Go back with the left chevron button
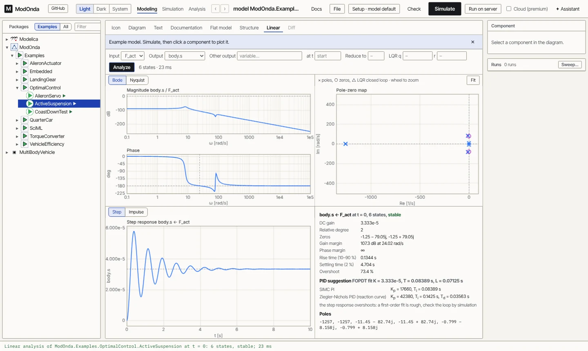The height and width of the screenshot is (351, 588). (x=216, y=9)
